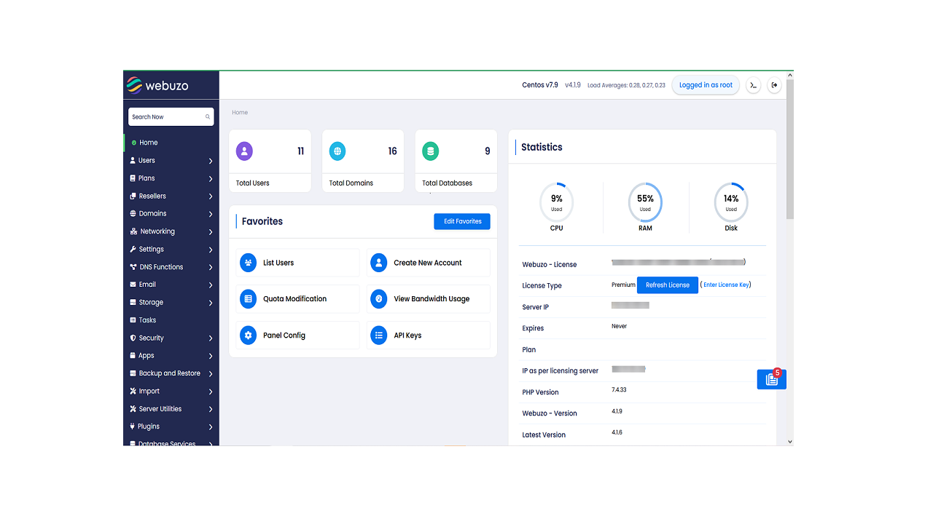The height and width of the screenshot is (524, 933).
Task: Open the floating news widget with badge
Action: (x=771, y=379)
